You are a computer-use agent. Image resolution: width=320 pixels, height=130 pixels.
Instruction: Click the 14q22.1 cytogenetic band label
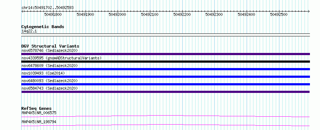[29, 31]
